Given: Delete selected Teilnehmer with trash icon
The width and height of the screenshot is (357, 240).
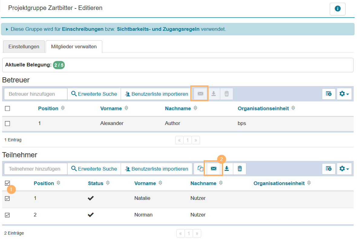Looking at the screenshot, I should coord(240,169).
